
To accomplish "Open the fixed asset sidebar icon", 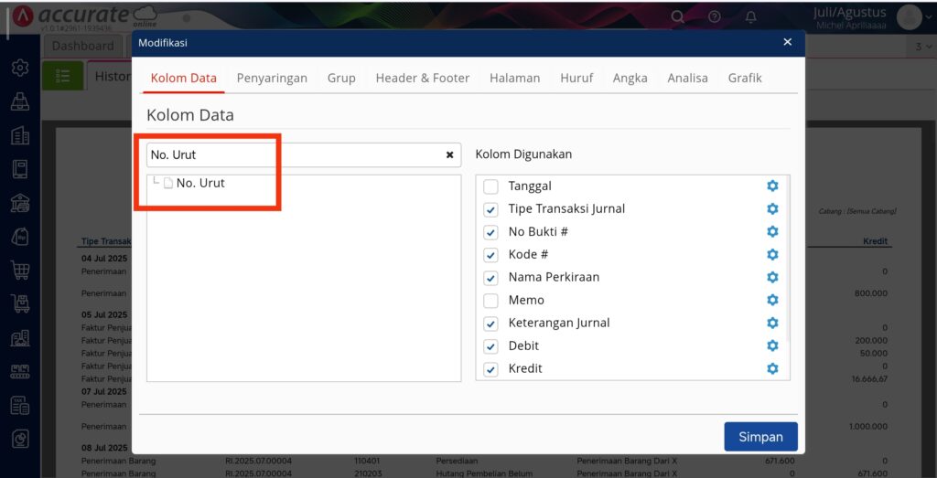I will tap(20, 372).
